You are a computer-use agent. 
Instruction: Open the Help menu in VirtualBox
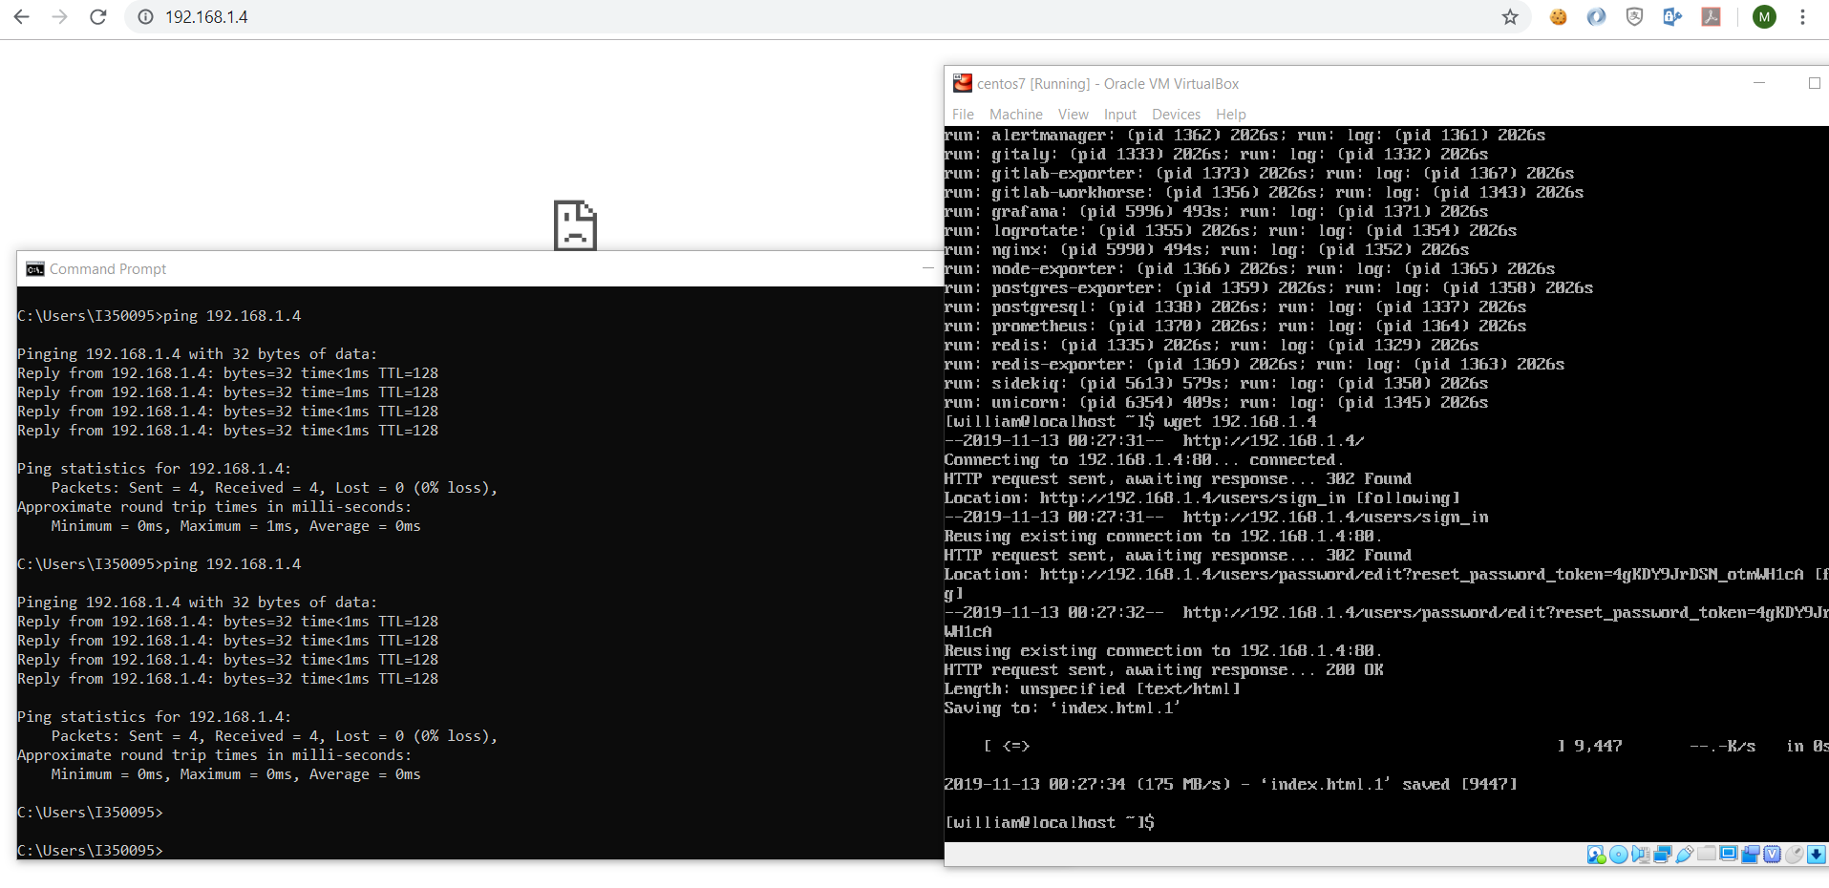coord(1230,115)
